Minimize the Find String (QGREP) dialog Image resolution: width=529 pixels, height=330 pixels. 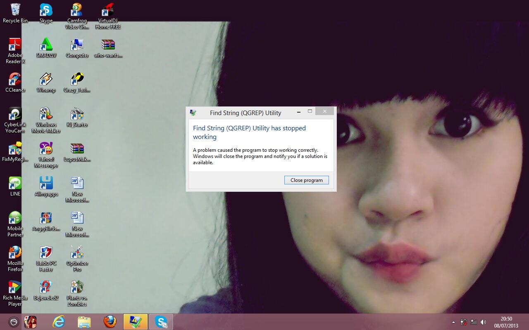(x=299, y=111)
